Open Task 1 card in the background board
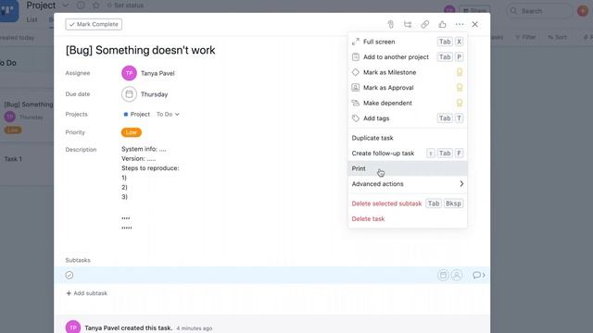Image resolution: width=593 pixels, height=333 pixels. tap(27, 159)
